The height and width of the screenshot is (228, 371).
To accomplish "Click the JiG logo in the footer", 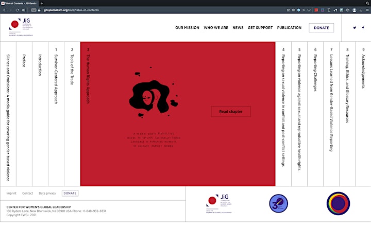I will click(219, 204).
